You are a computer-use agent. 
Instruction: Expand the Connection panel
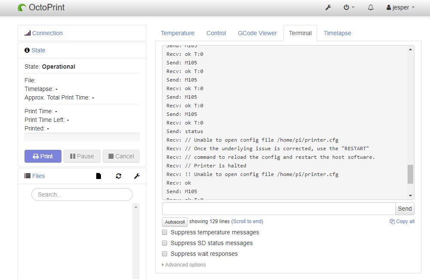tap(47, 33)
